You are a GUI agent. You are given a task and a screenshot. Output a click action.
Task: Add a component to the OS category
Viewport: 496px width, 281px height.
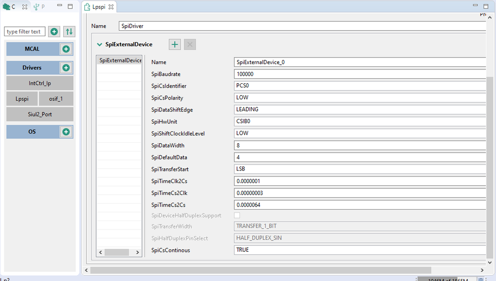(x=66, y=132)
